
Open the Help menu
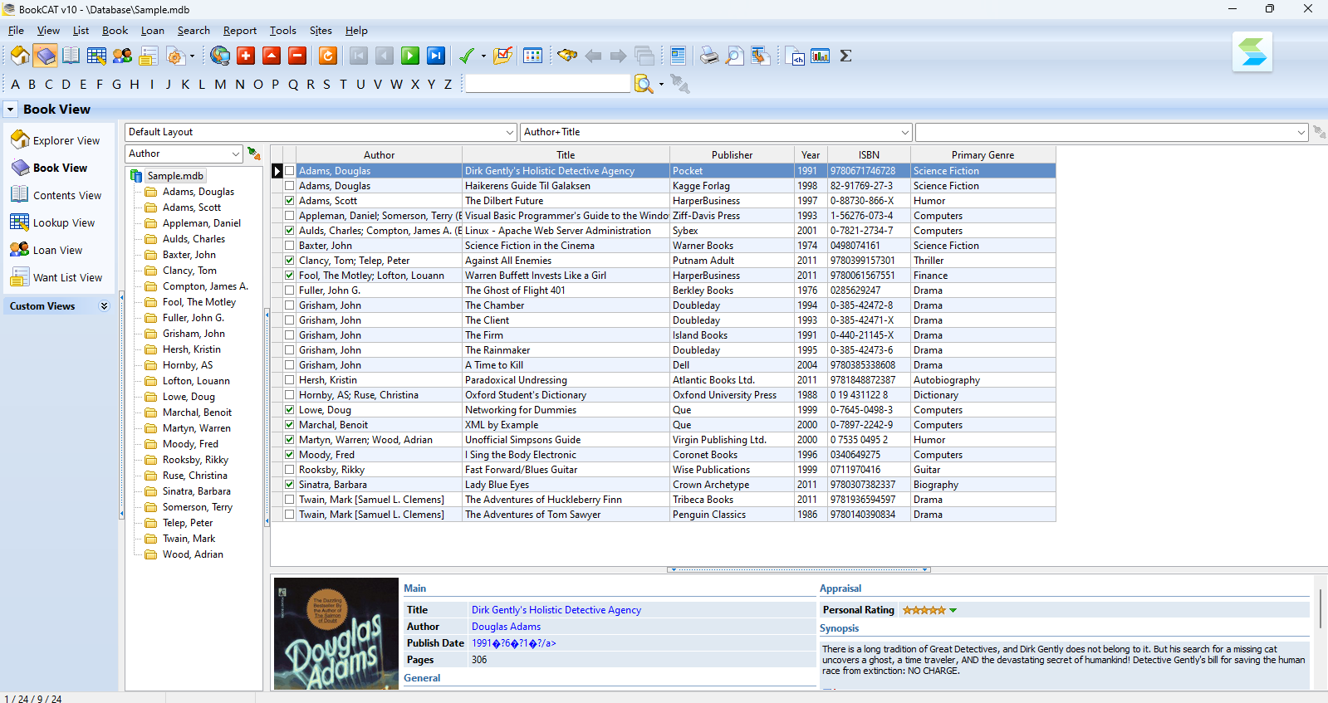[x=356, y=31]
